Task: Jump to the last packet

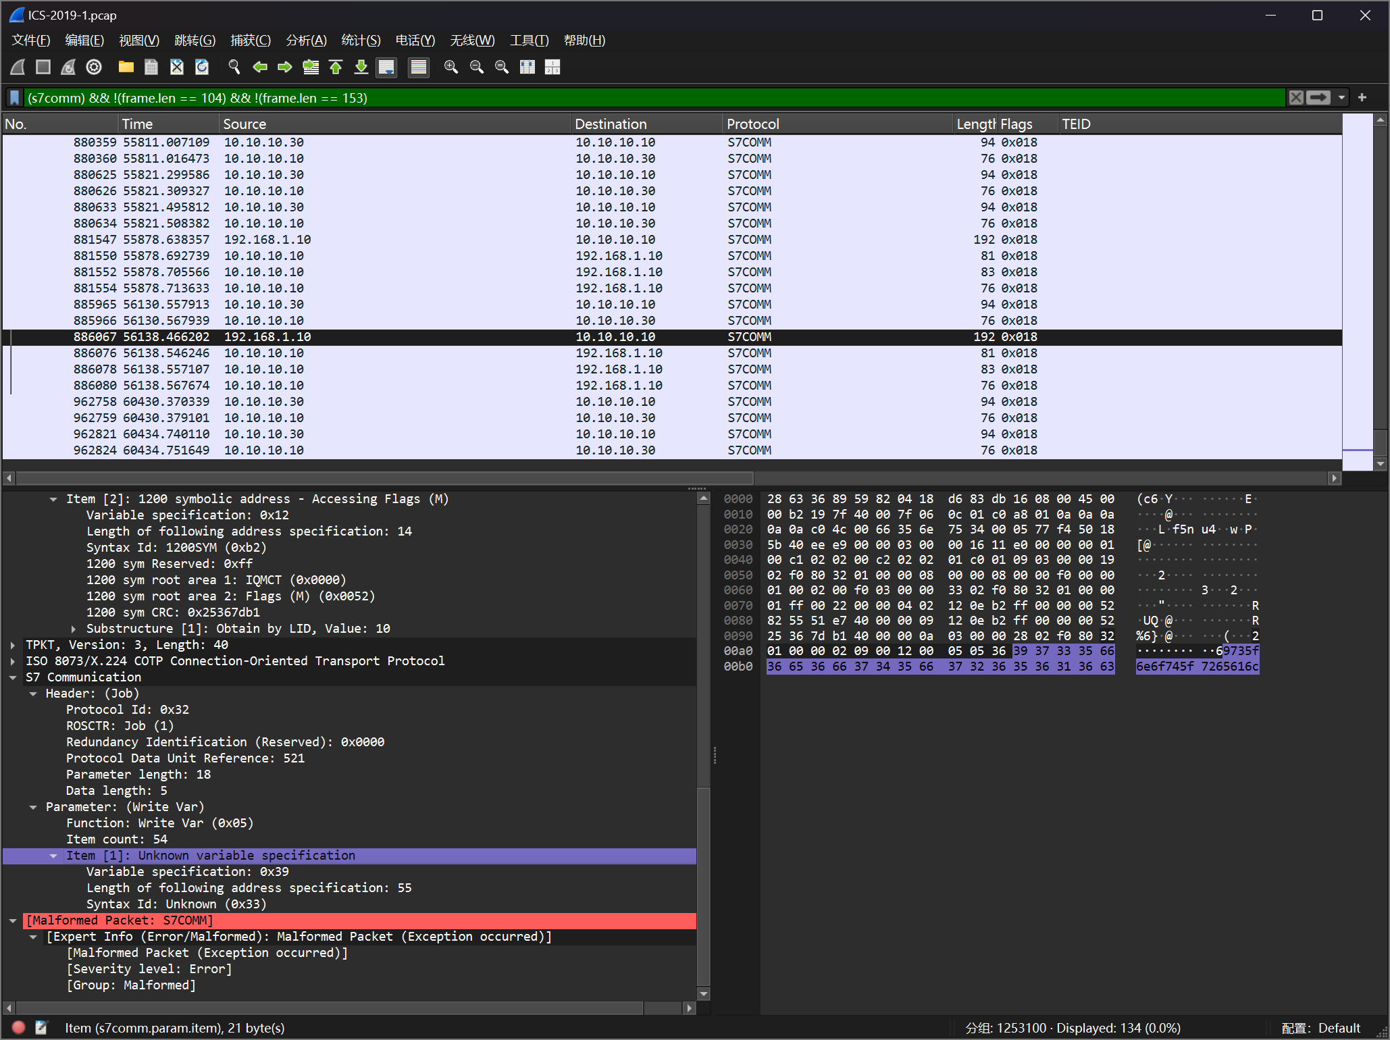Action: [x=361, y=67]
